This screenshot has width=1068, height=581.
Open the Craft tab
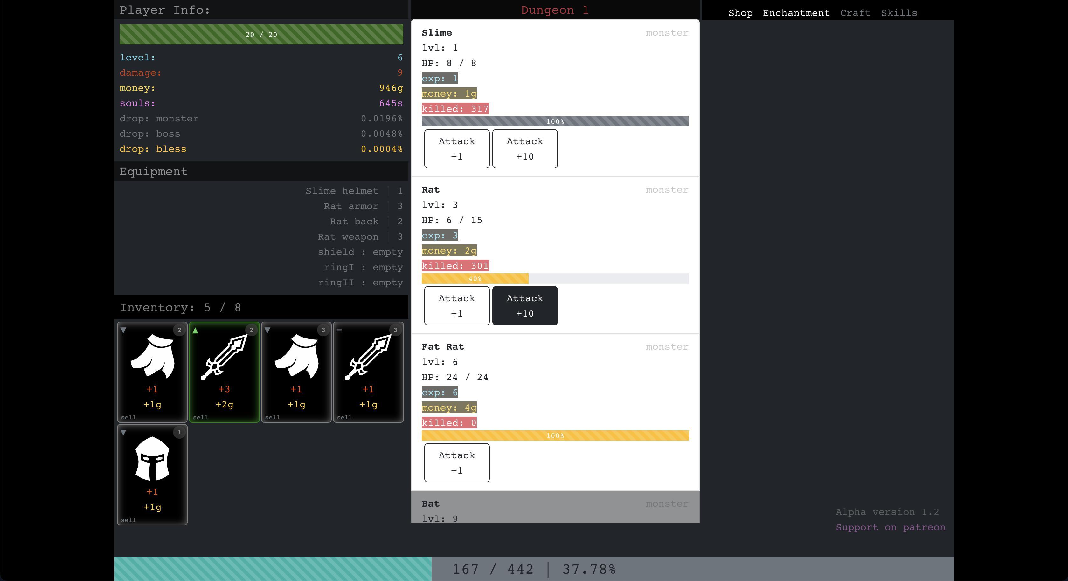click(x=855, y=13)
